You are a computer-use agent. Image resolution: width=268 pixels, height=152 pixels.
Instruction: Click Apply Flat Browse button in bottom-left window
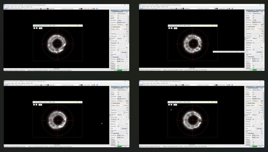pyautogui.click(x=119, y=138)
